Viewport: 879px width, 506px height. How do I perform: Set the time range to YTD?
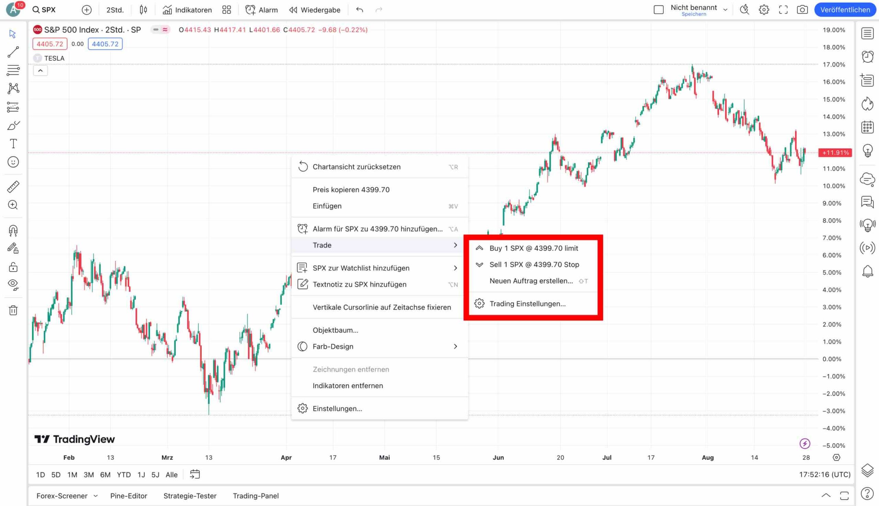(124, 475)
